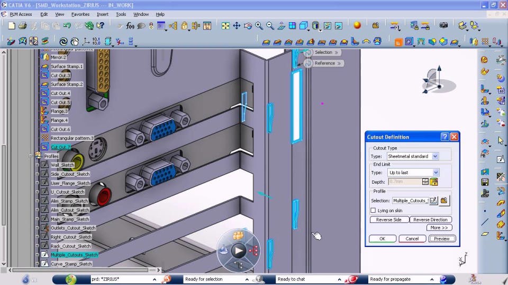Click the Fit All In view icon

[x=225, y=25]
